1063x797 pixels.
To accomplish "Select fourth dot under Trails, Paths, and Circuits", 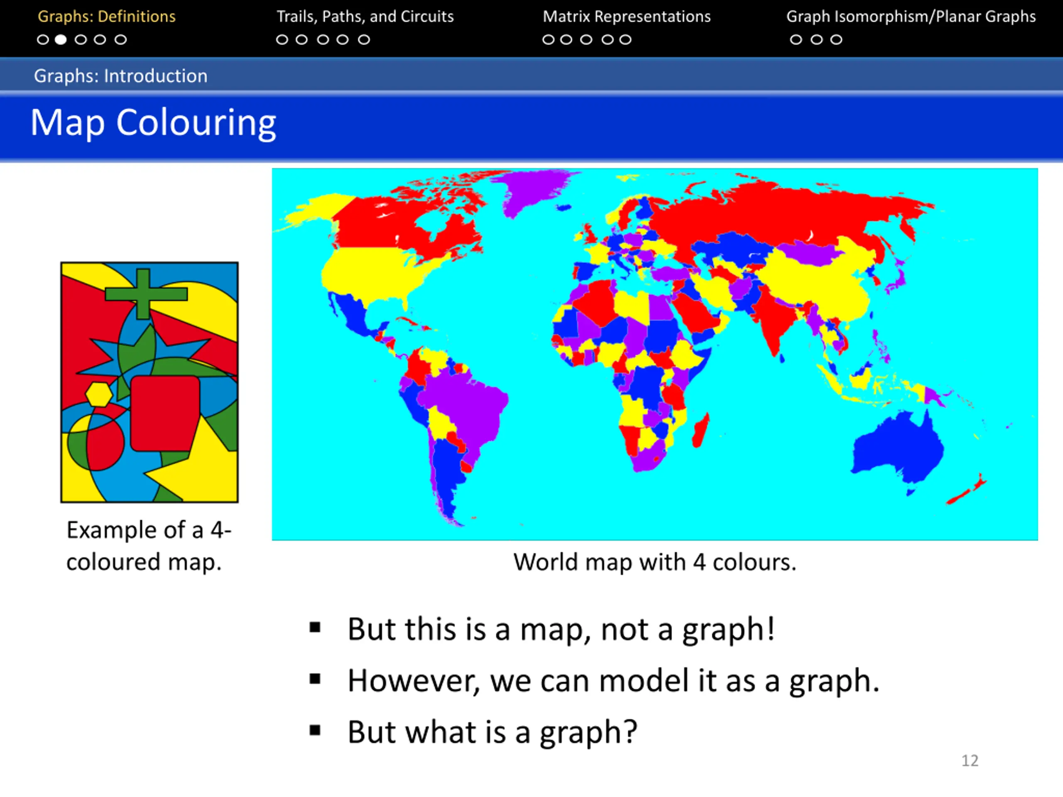I will point(343,40).
